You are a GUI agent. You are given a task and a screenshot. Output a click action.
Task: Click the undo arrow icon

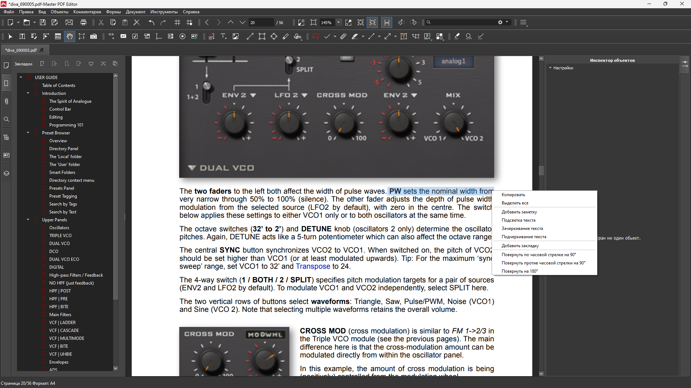(x=152, y=22)
